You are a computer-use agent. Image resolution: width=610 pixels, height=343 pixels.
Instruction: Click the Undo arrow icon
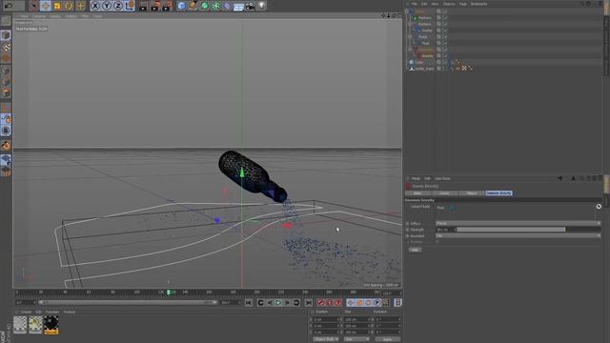click(9, 6)
